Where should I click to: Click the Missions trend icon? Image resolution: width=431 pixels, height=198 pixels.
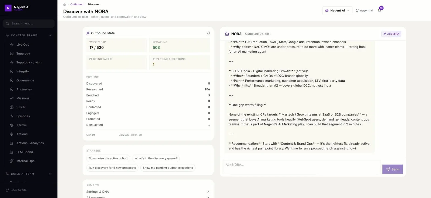[12, 98]
